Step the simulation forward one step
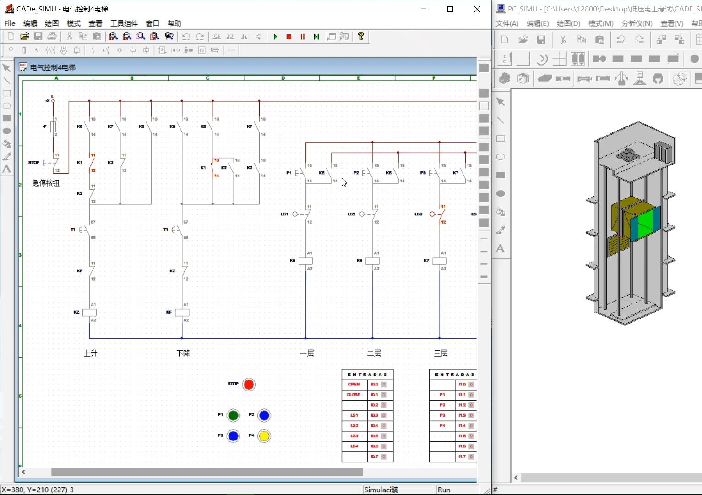 click(316, 37)
